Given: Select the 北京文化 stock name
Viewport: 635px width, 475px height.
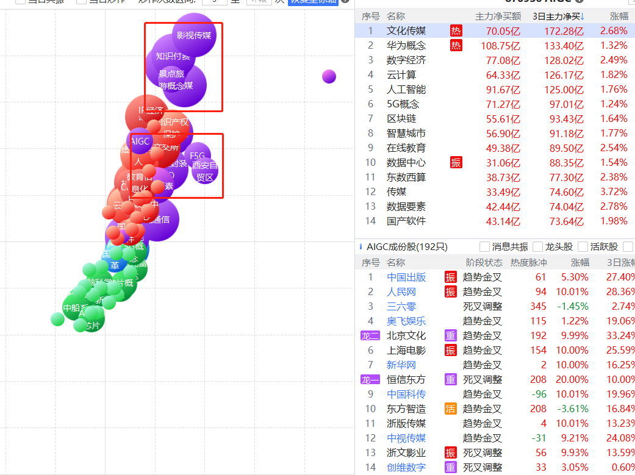Looking at the screenshot, I should point(406,336).
